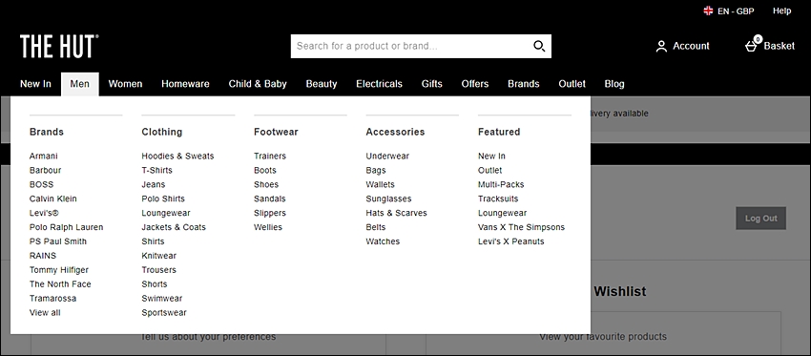Open the Boots footwear link
811x356 pixels.
point(265,170)
